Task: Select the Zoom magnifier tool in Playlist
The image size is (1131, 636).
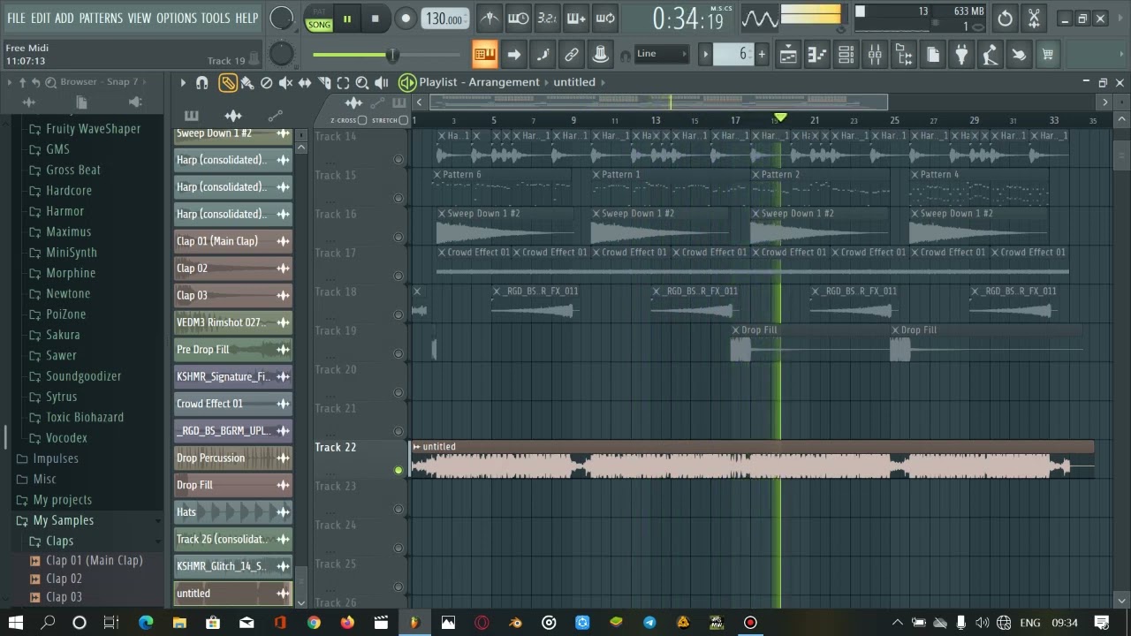Action: [x=362, y=82]
